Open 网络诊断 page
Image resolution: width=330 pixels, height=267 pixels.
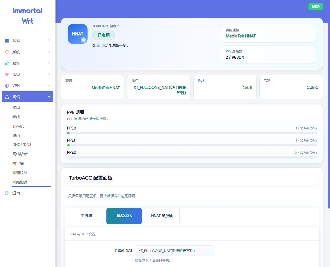coord(20,154)
